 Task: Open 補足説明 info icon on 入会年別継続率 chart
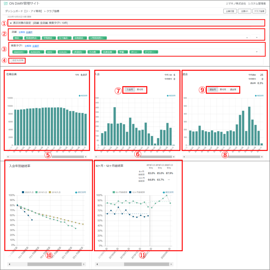click(76, 193)
